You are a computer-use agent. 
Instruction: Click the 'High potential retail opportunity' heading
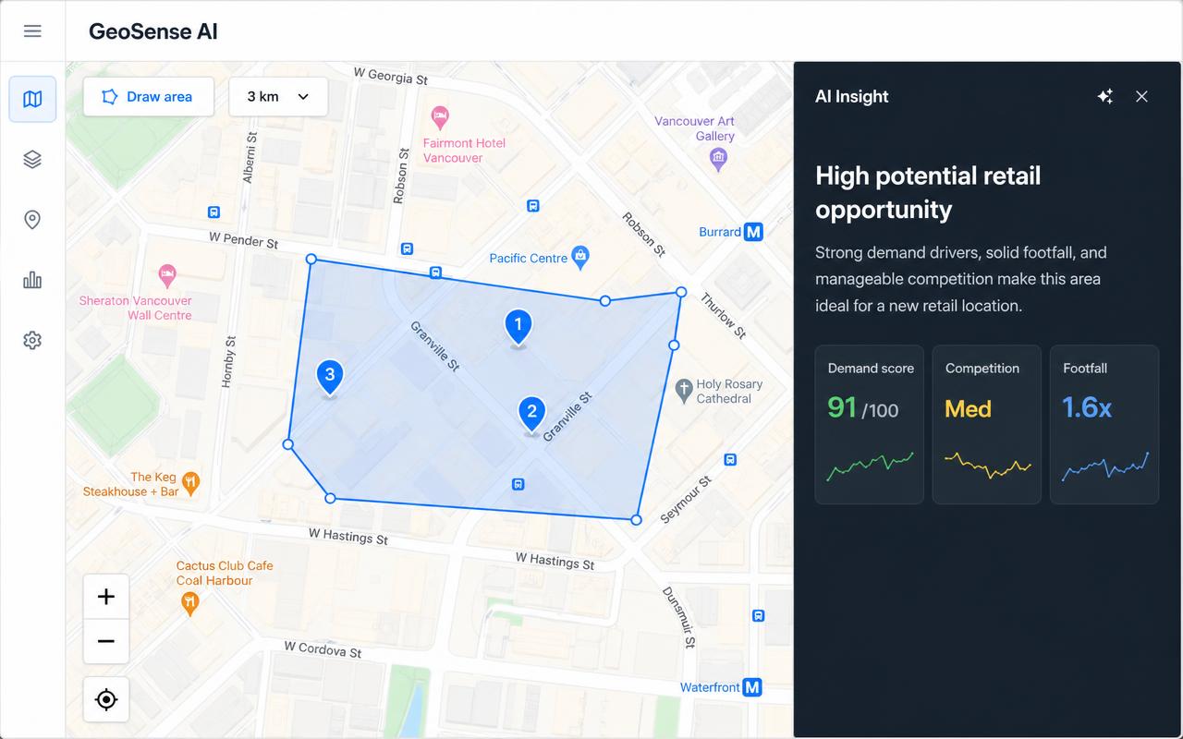[x=928, y=193]
